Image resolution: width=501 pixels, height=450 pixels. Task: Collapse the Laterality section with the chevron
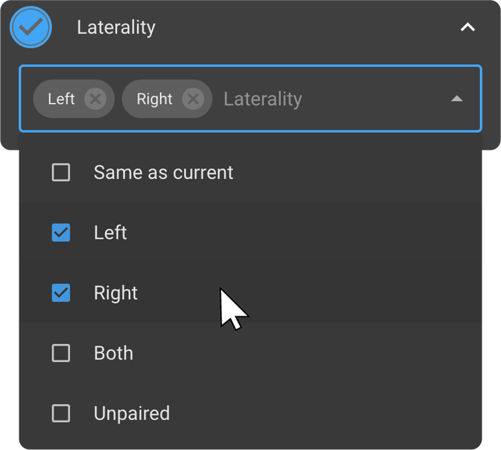tap(467, 27)
